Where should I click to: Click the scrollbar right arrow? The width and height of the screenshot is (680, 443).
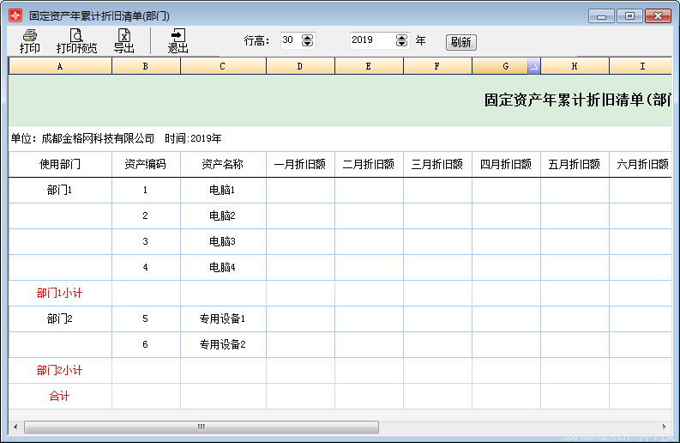tap(664, 427)
